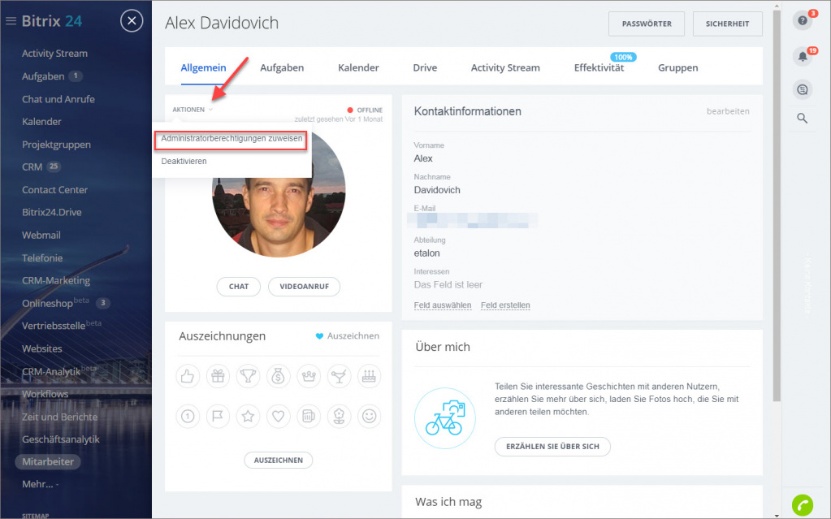Switch to Activity Stream profile tab
The width and height of the screenshot is (831, 519).
[505, 68]
